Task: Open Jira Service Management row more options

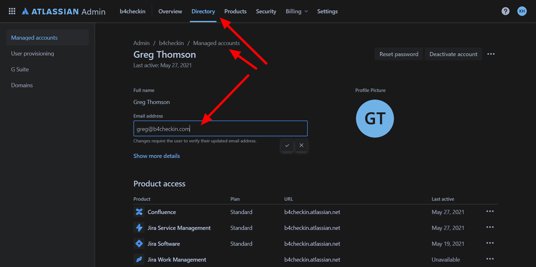Action: tap(490, 227)
